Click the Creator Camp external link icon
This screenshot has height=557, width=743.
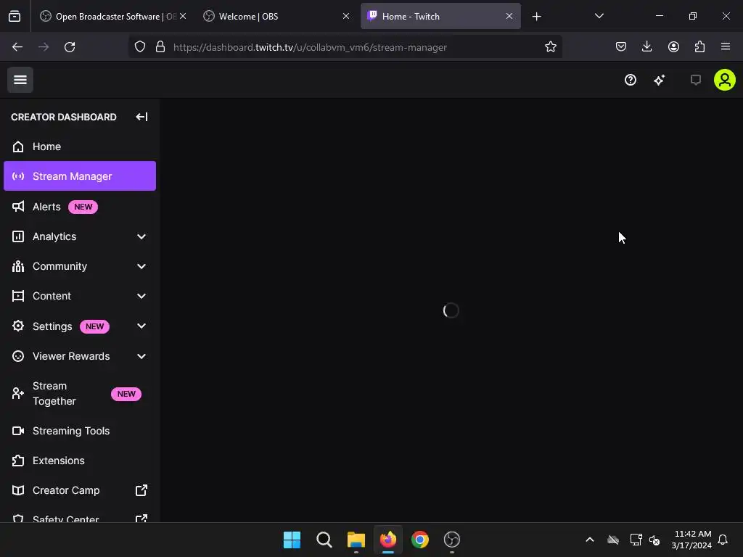coord(141,490)
